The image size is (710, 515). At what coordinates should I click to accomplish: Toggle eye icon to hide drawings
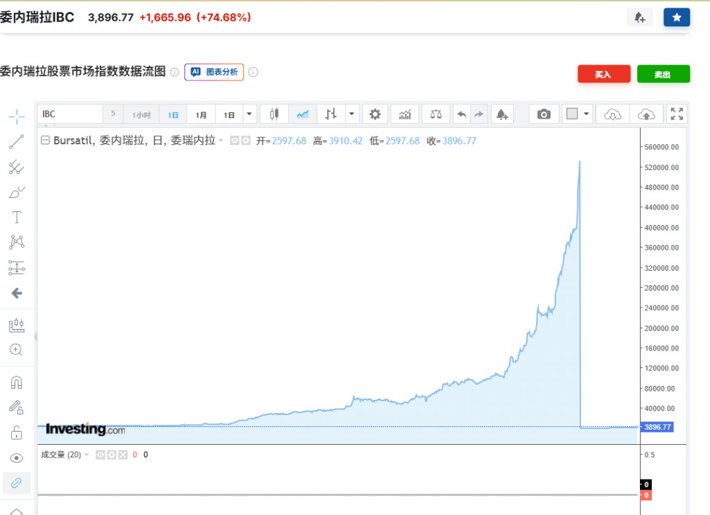(17, 458)
